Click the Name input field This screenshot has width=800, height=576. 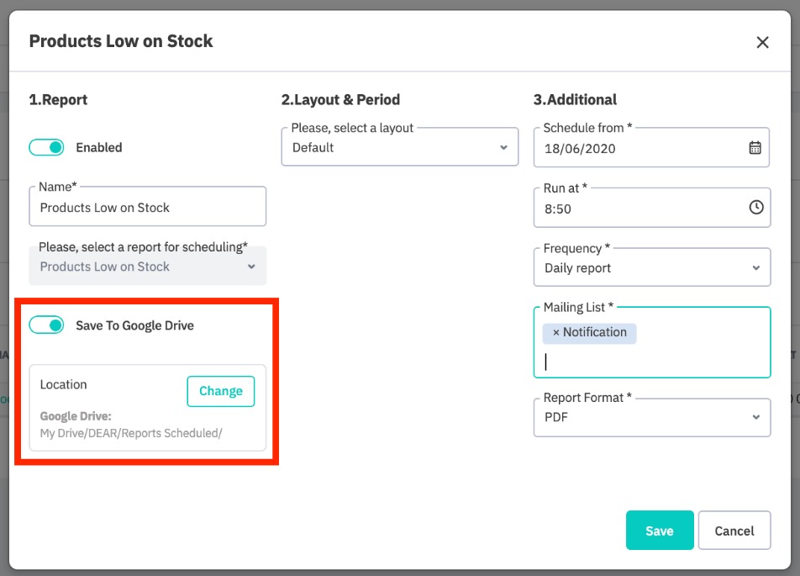pyautogui.click(x=147, y=208)
